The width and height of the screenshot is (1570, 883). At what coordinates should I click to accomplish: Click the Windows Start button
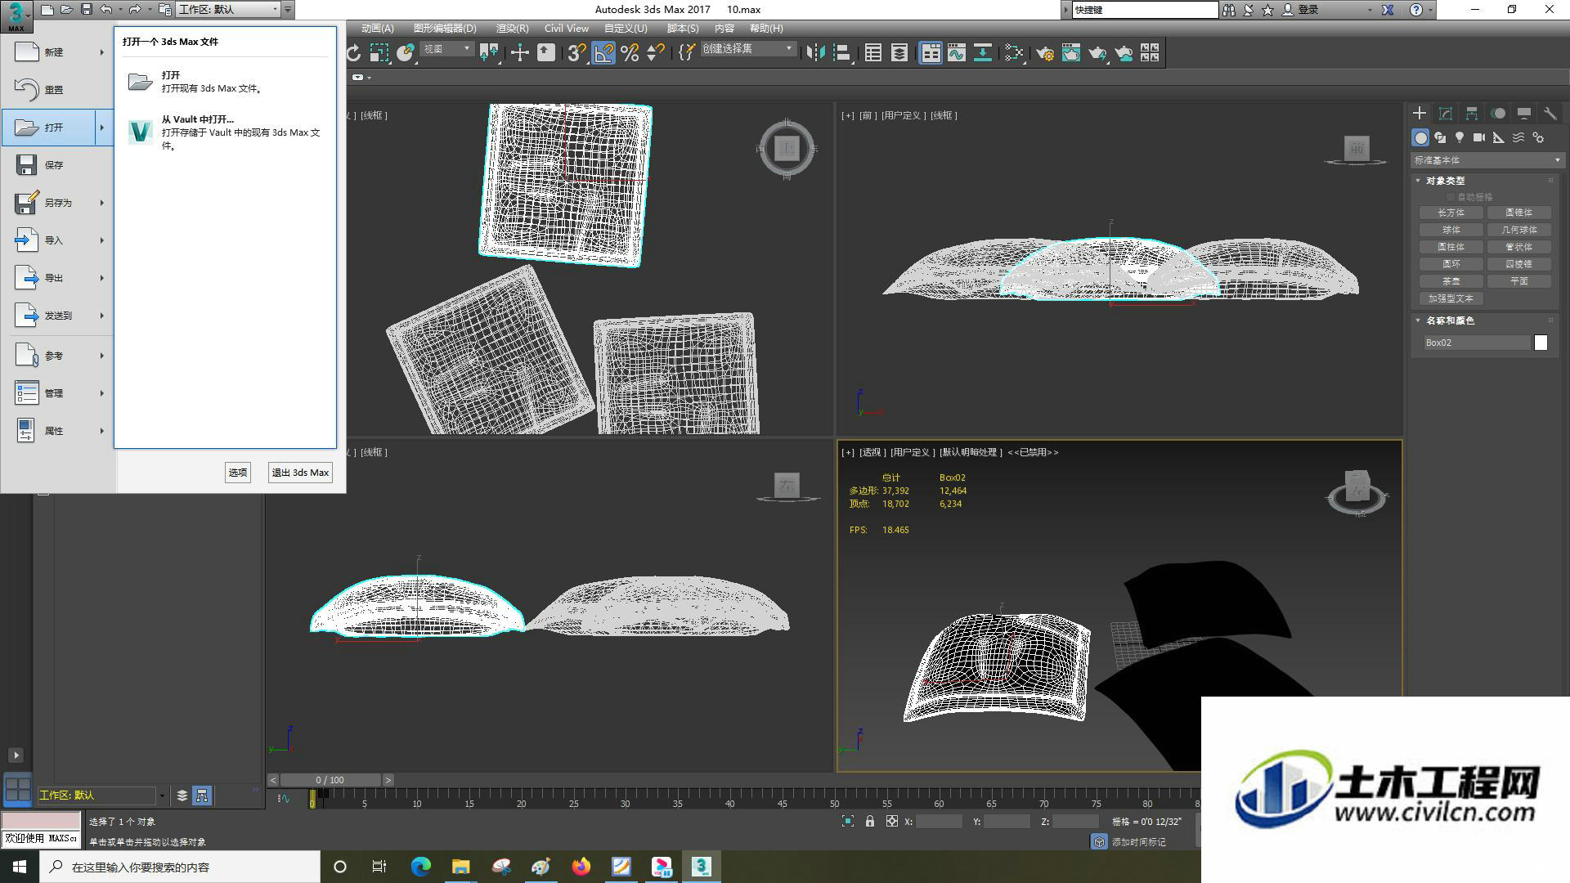(x=20, y=867)
